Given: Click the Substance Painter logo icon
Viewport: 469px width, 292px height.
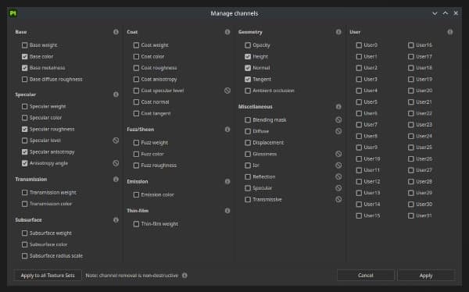Looking at the screenshot, I should 13,13.
